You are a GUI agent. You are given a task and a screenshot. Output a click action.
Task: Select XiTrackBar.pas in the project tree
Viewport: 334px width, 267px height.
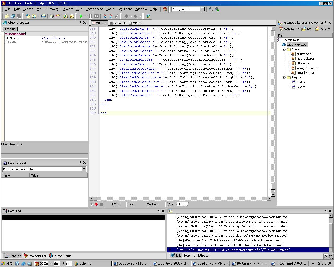tap(305, 73)
